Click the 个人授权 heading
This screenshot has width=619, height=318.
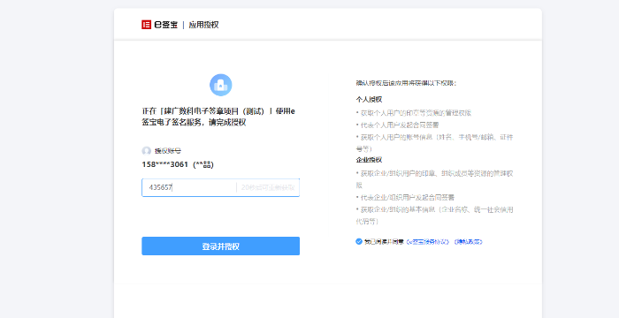tap(369, 100)
